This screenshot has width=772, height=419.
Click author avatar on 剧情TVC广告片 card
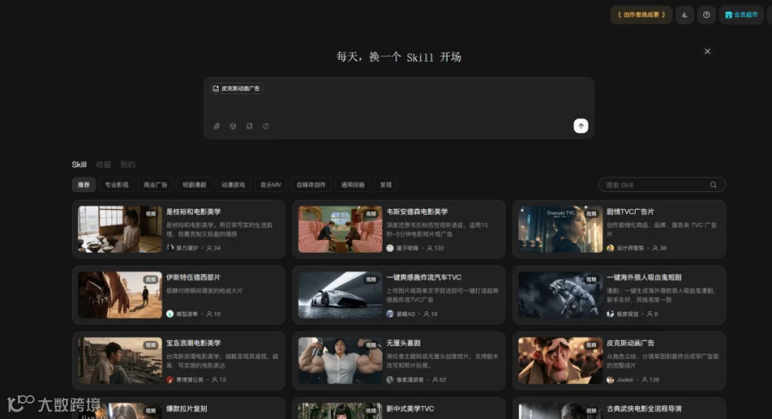611,248
